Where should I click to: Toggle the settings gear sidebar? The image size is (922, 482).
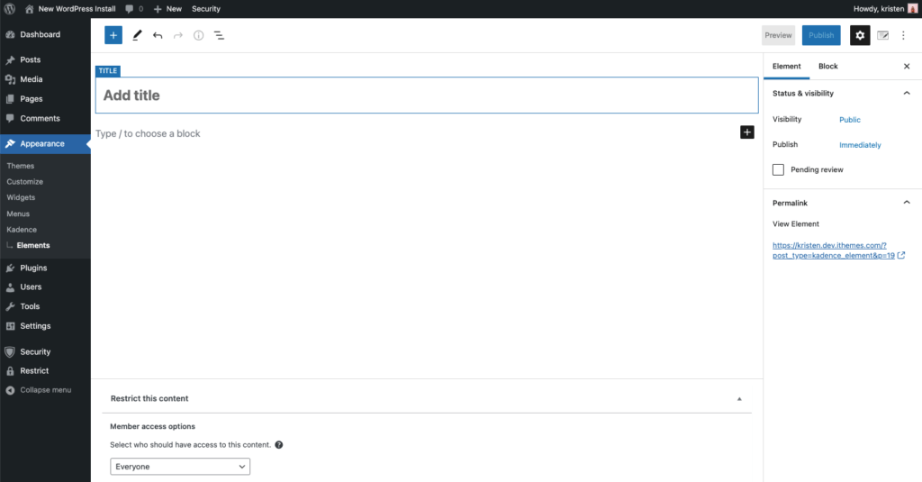point(860,35)
